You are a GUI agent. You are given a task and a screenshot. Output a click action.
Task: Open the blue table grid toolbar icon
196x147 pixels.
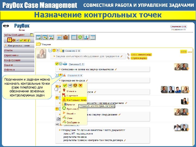click(x=74, y=37)
